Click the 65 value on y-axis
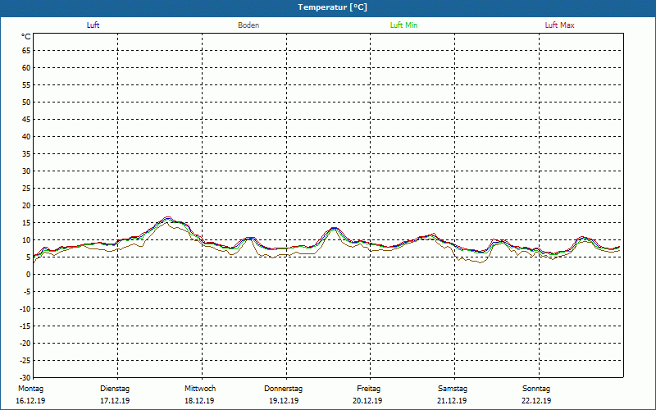Image resolution: width=656 pixels, height=410 pixels. coord(26,51)
